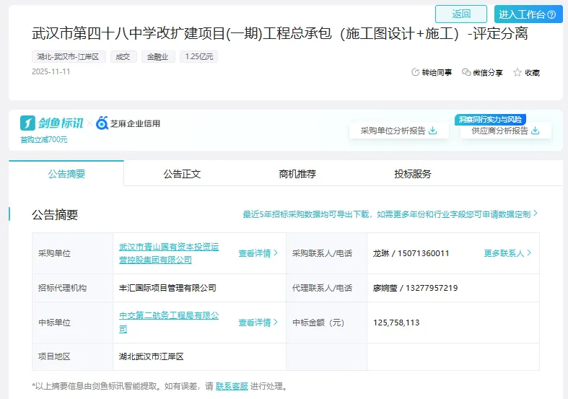Screen dimensions: 568x399
Task: Click download icon on 采购单位分析报告
Action: coord(433,131)
